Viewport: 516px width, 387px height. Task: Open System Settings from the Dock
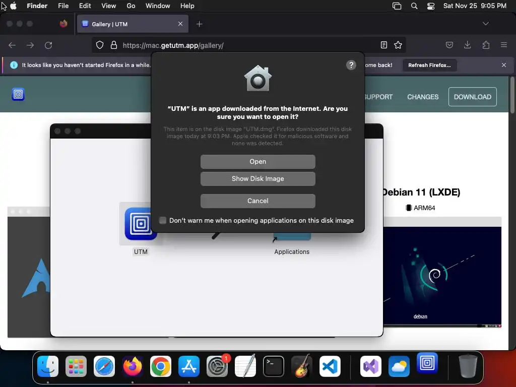217,366
